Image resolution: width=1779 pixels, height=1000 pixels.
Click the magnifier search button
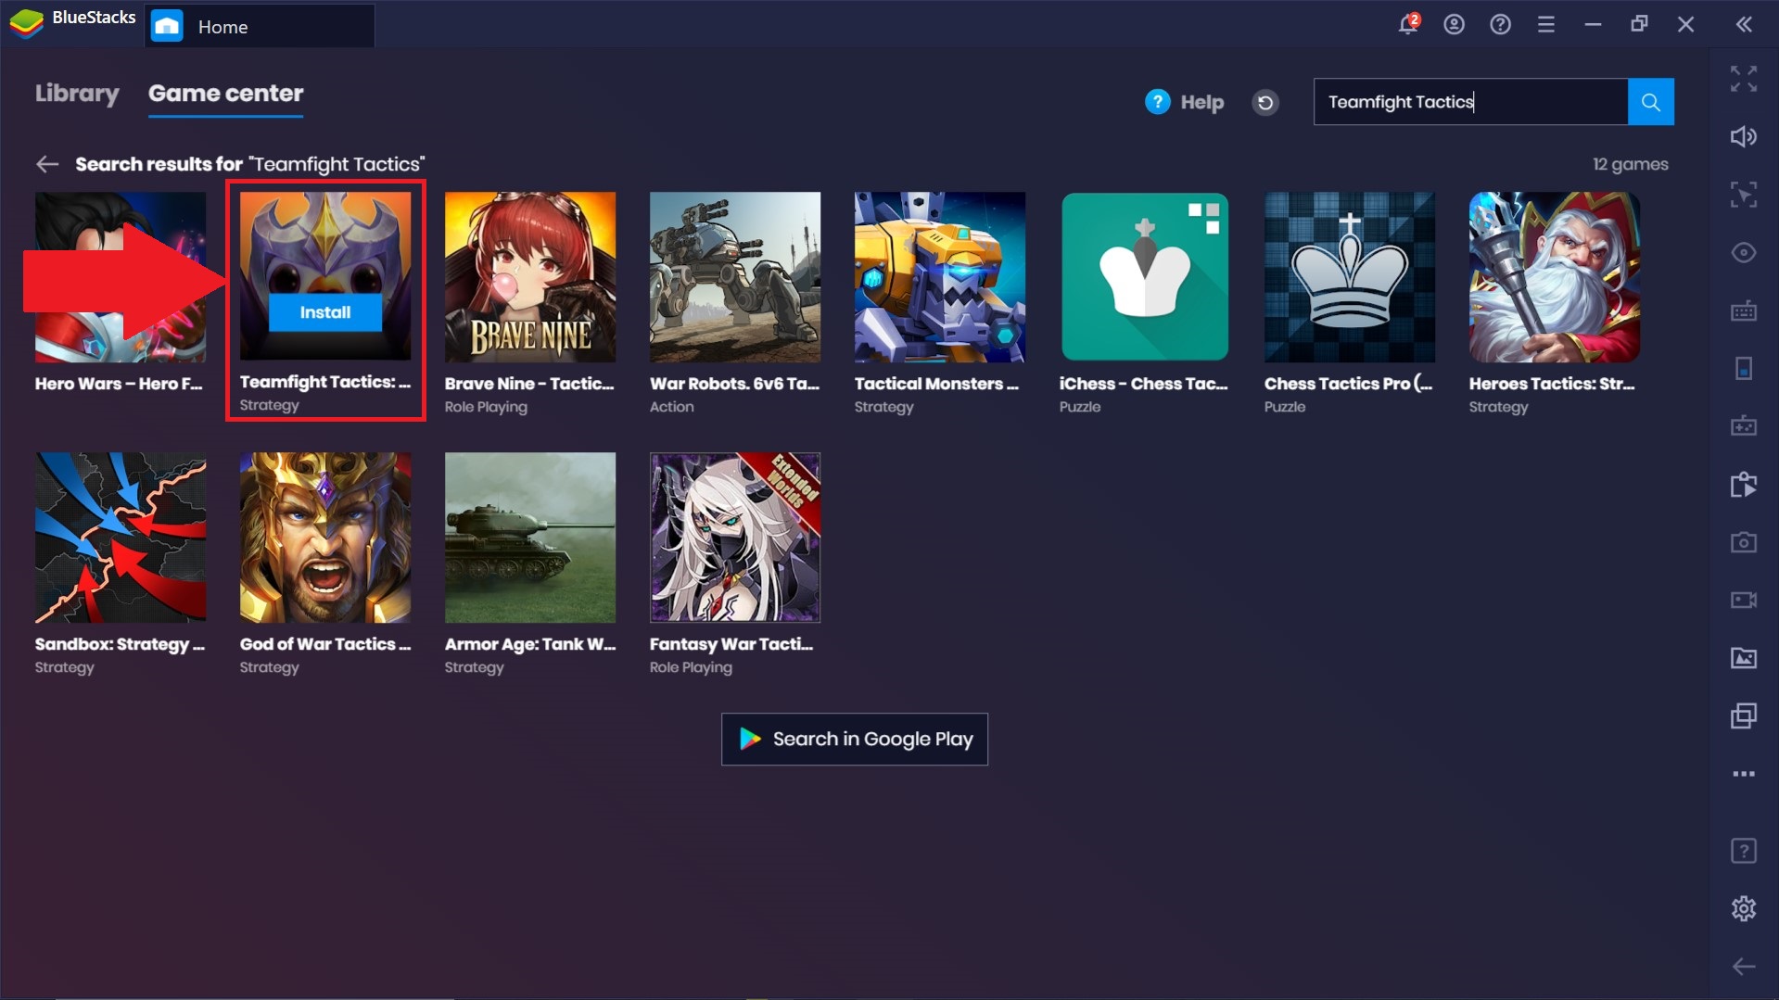click(1651, 102)
